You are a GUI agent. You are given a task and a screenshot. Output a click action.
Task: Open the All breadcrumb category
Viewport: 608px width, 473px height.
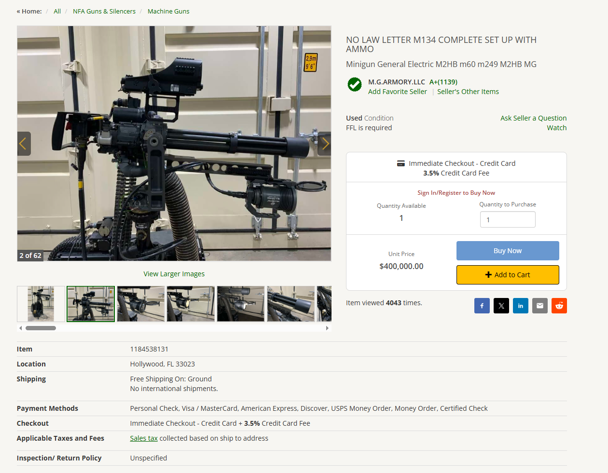point(57,11)
